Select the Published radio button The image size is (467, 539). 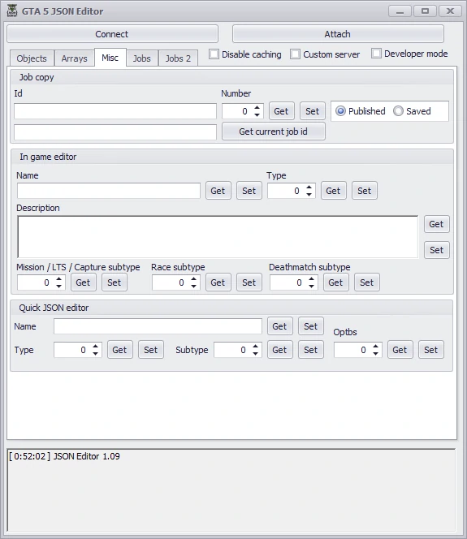[340, 111]
